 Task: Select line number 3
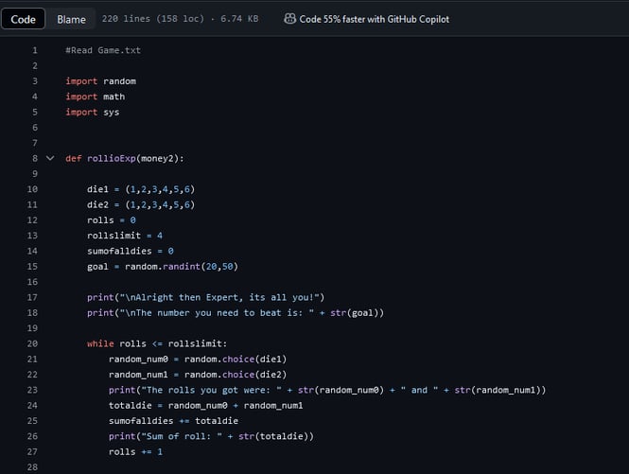point(35,81)
